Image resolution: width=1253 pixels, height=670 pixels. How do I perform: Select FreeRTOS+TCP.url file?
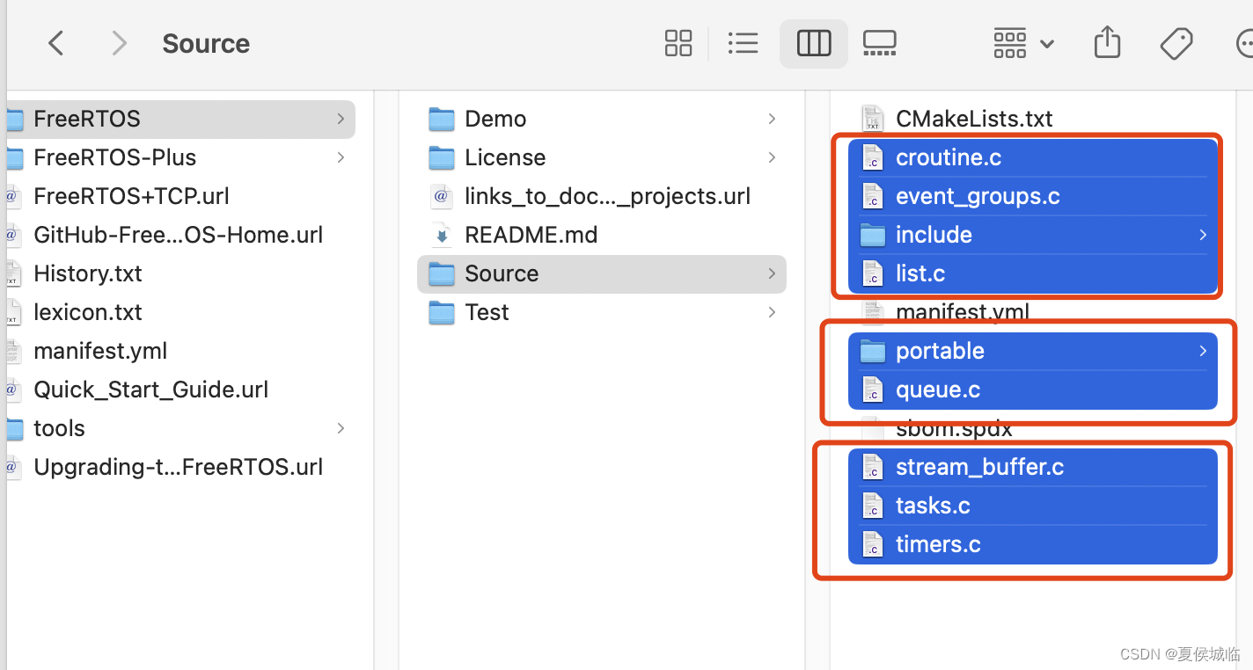pyautogui.click(x=180, y=196)
